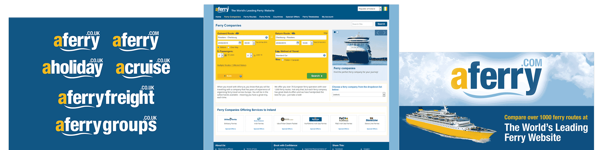
Task: Click Multiple Routes / Different Return link
Action: (x=232, y=65)
